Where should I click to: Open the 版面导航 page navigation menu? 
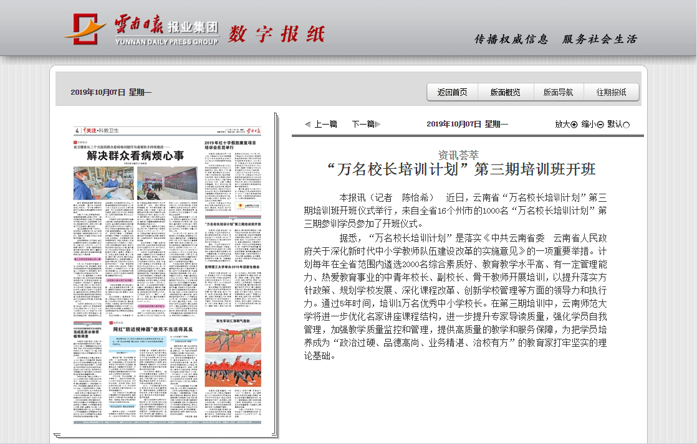click(558, 92)
